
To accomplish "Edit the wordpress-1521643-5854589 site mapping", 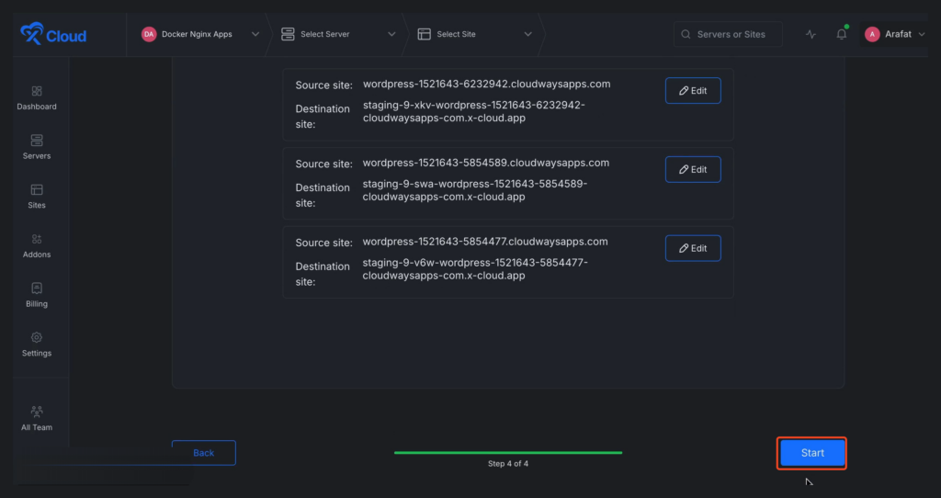I will click(693, 170).
